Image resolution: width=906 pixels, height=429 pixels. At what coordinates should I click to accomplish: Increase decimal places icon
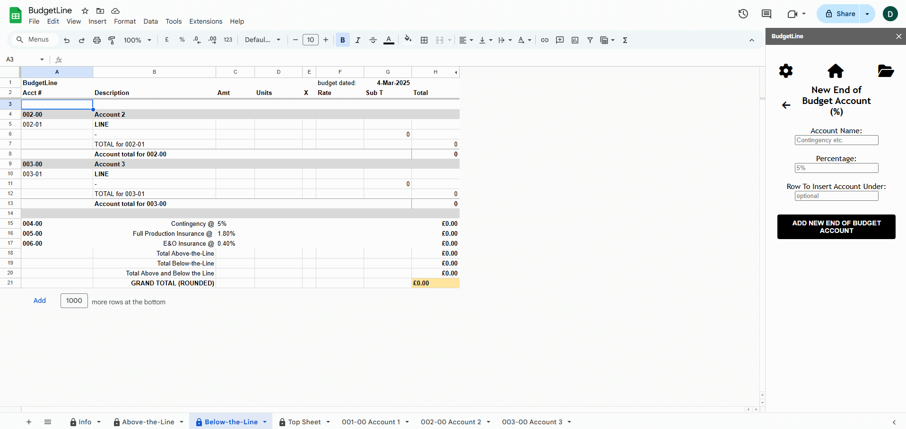pos(212,40)
